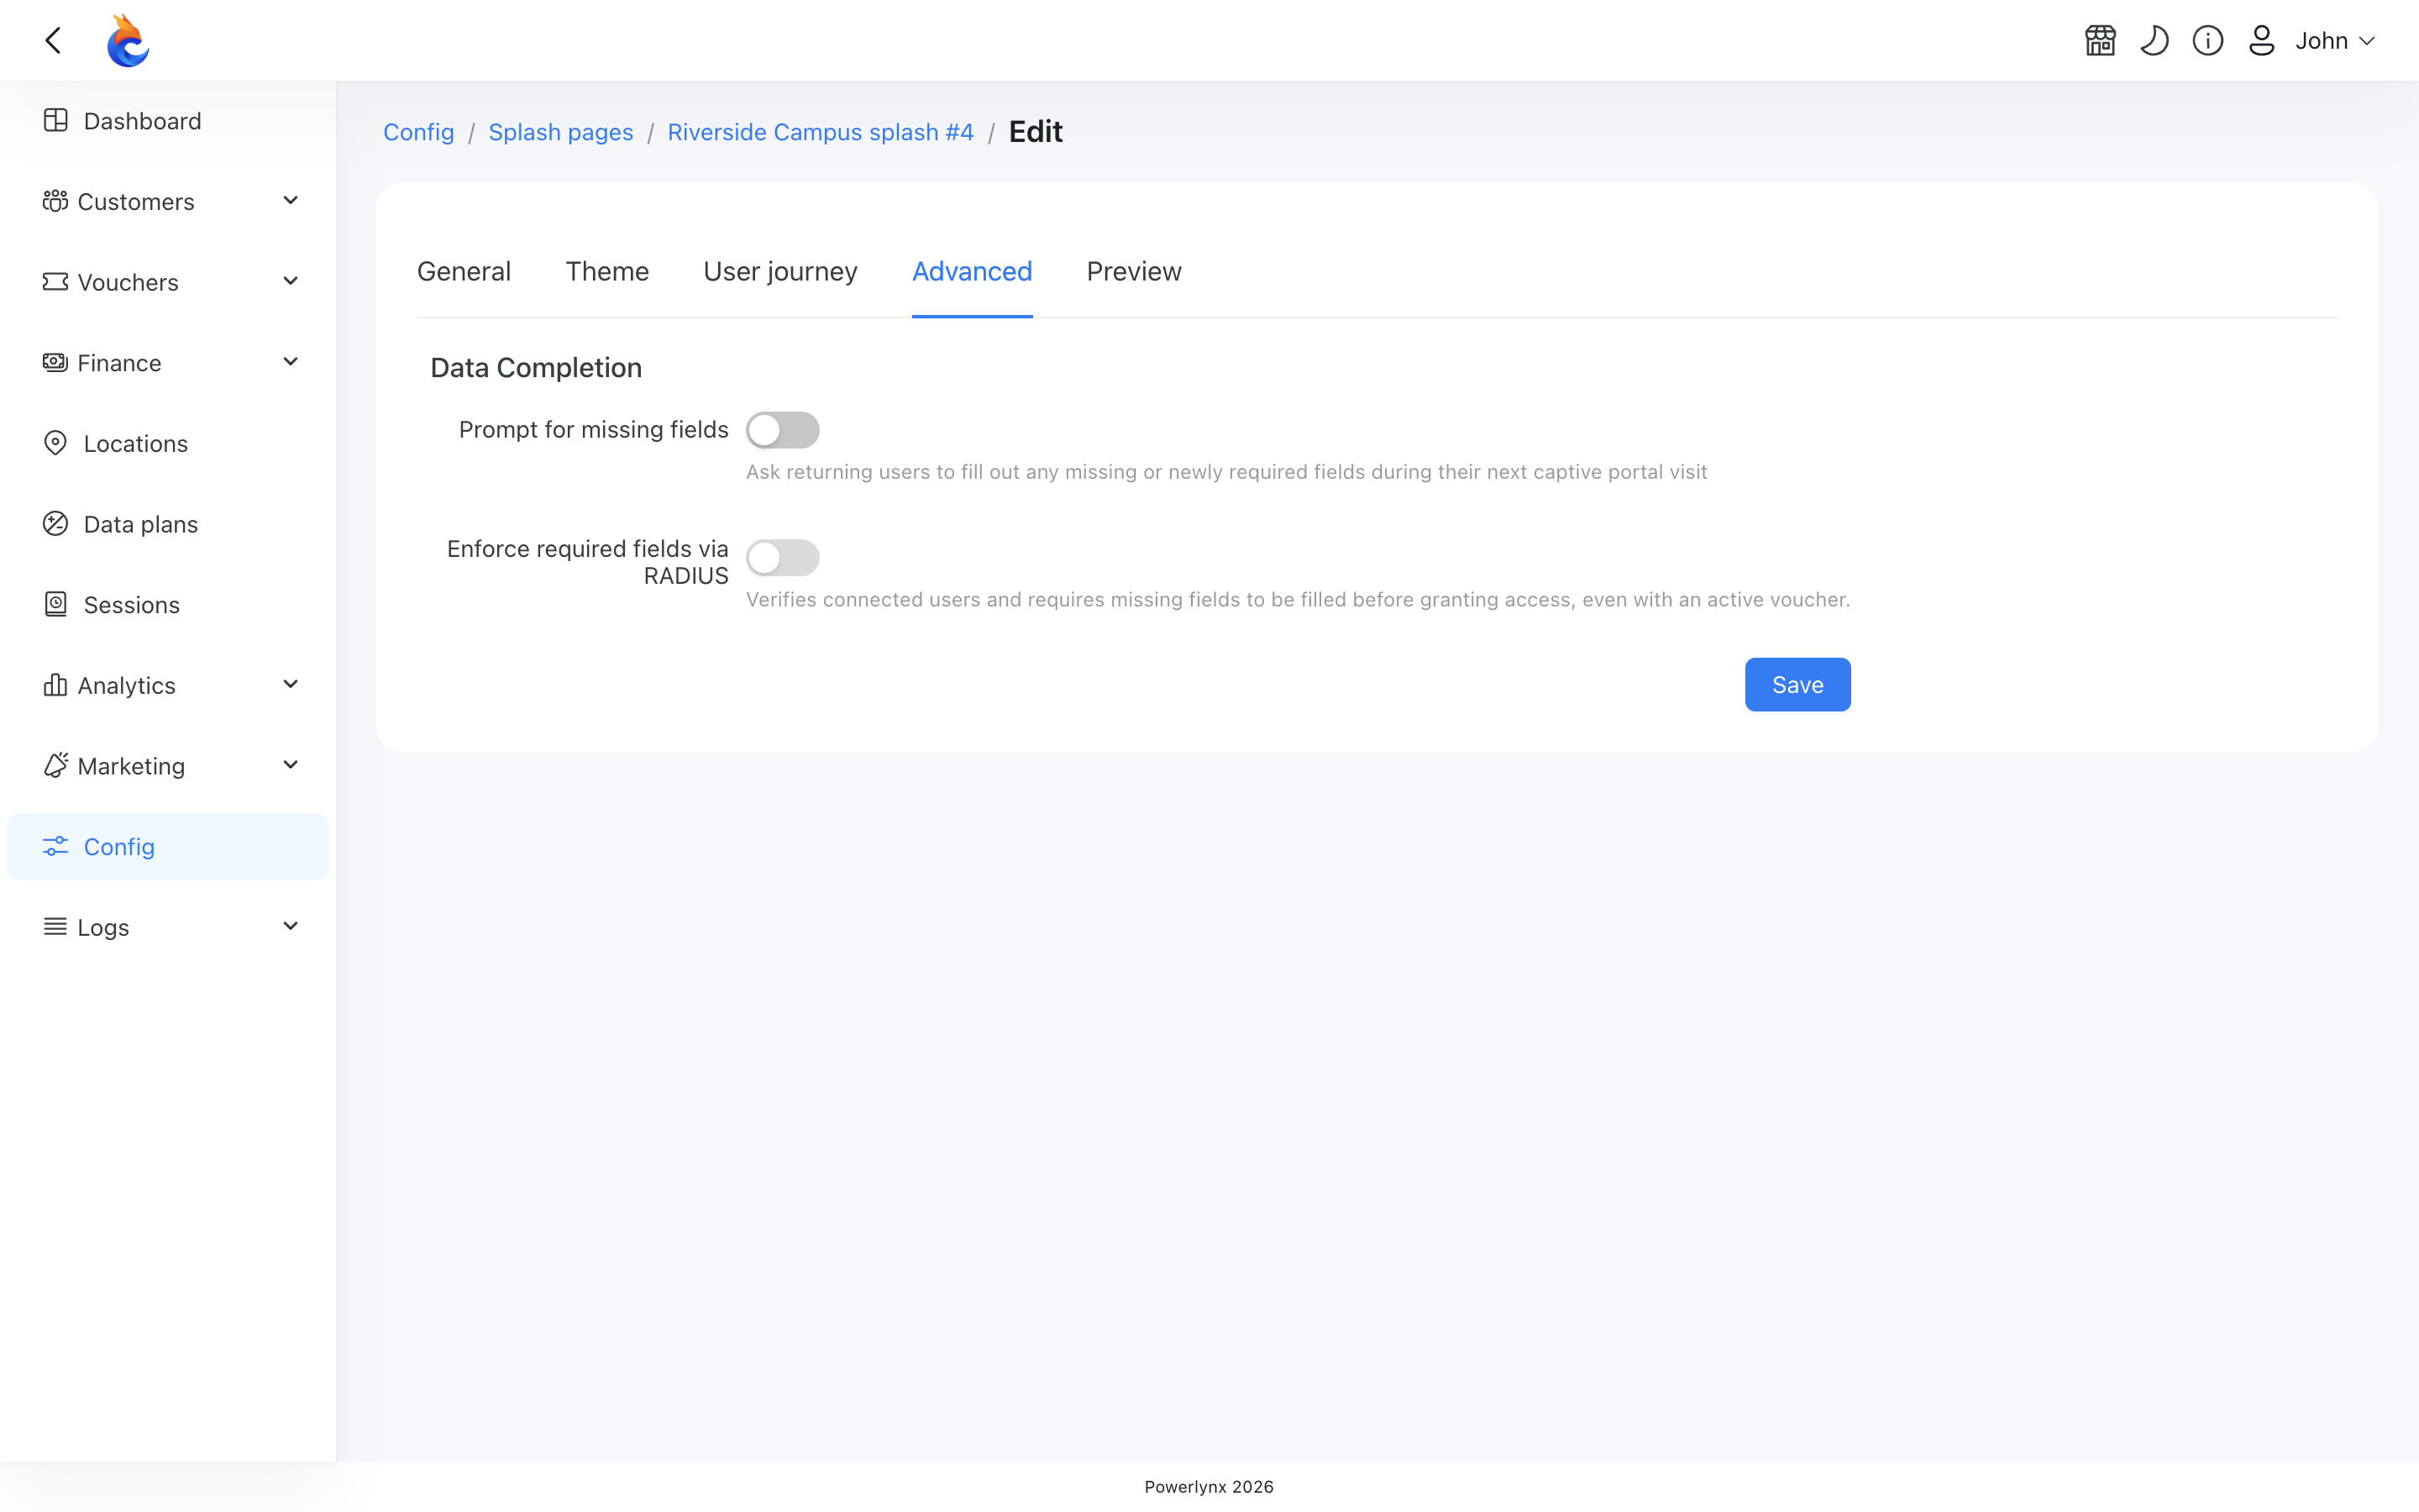Click the Data plans gauge icon
Image resolution: width=2419 pixels, height=1512 pixels.
pos(56,523)
